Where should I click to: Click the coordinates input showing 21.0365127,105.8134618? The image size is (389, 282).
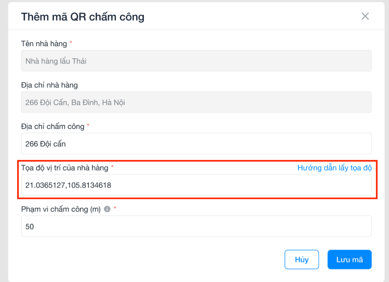point(196,185)
